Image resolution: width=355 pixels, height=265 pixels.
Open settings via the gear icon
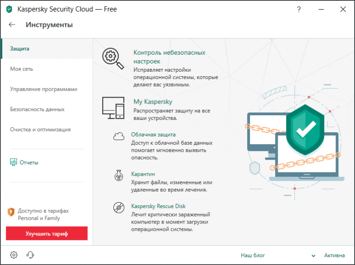14,255
